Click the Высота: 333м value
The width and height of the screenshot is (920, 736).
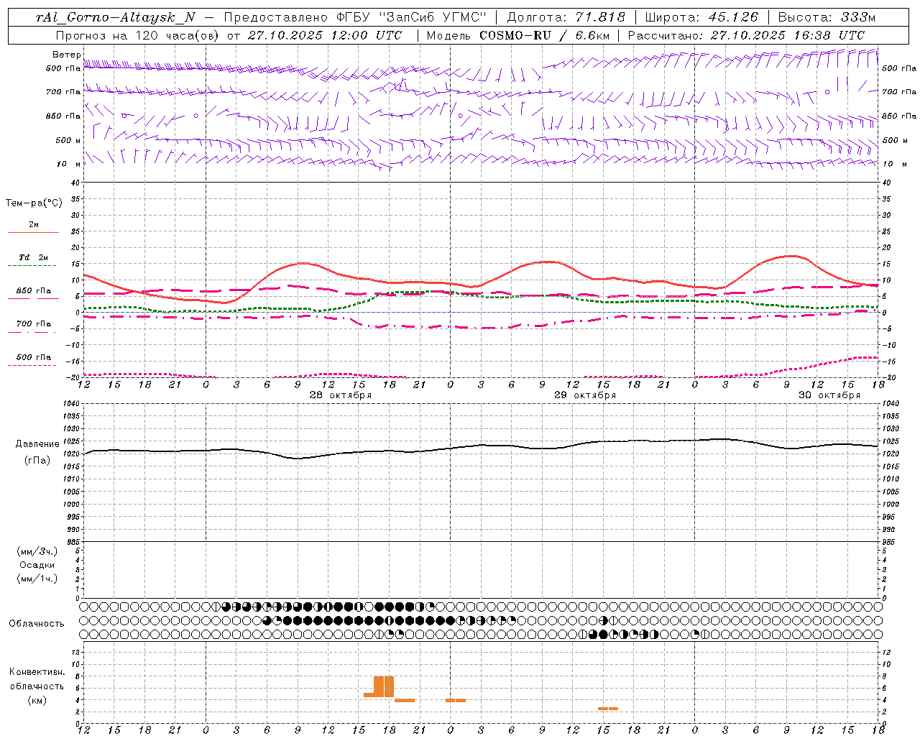[x=827, y=17]
